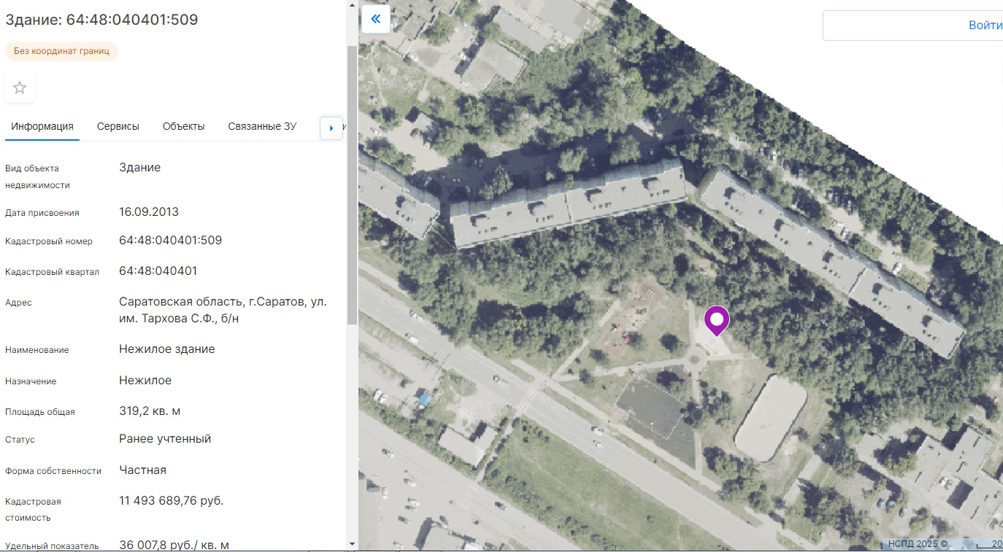1003x552 pixels.
Task: Open the Сервисы tab
Action: pos(118,126)
